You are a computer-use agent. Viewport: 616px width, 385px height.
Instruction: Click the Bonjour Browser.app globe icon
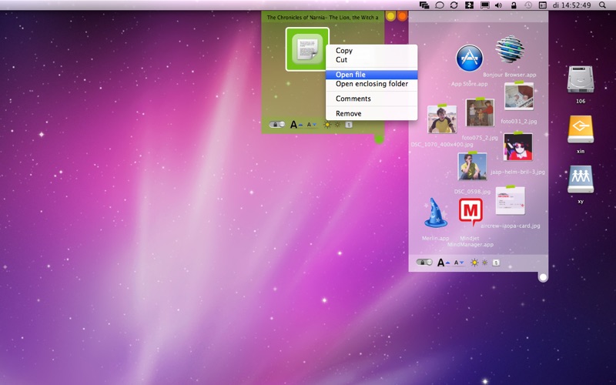pos(510,52)
